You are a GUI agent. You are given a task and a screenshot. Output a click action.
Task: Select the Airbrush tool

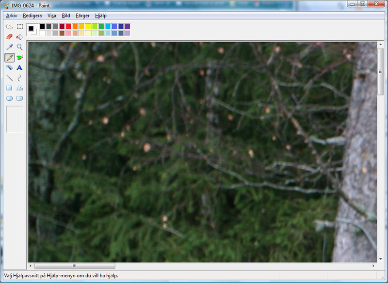tap(9, 68)
